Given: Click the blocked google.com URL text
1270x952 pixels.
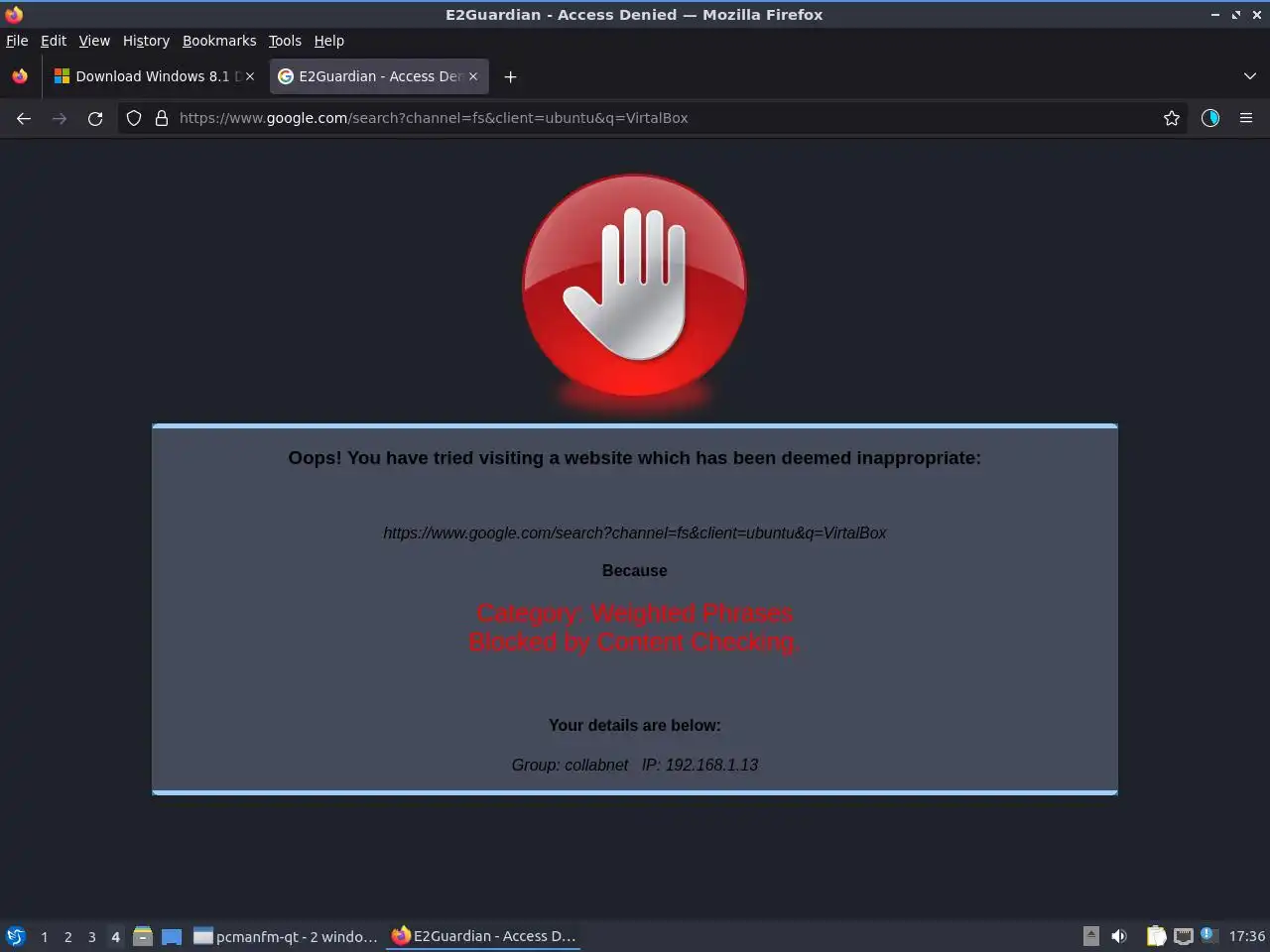Looking at the screenshot, I should (x=635, y=533).
